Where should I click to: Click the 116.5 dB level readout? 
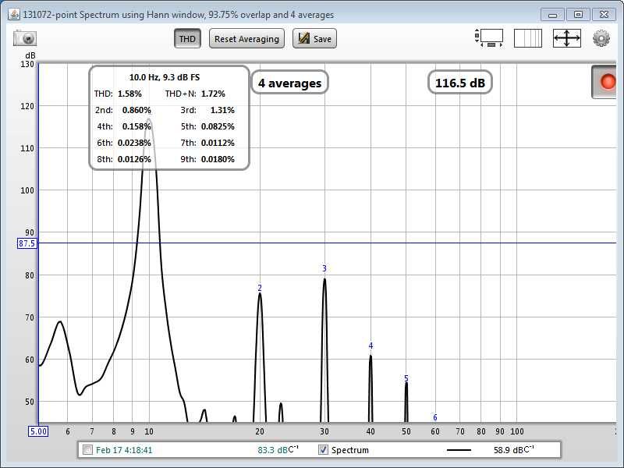pos(460,83)
